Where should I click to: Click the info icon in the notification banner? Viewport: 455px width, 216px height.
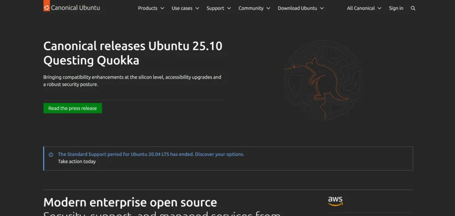[51, 155]
